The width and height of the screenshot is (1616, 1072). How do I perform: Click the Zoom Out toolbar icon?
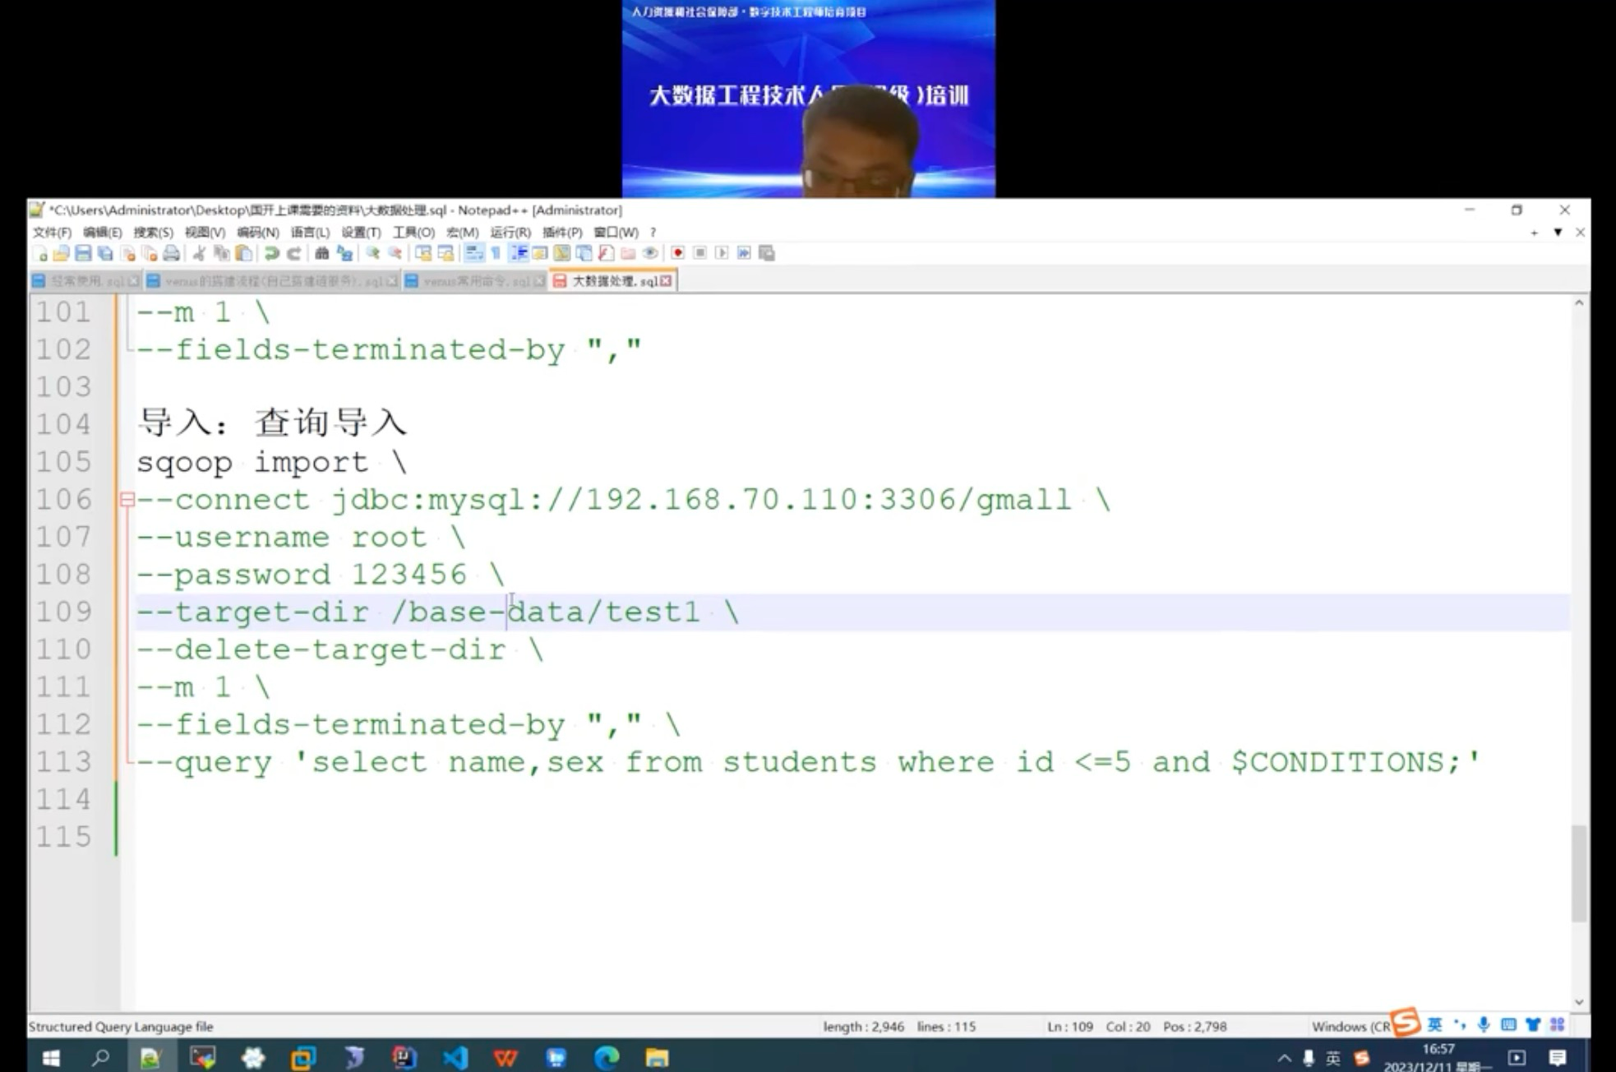[x=394, y=253]
